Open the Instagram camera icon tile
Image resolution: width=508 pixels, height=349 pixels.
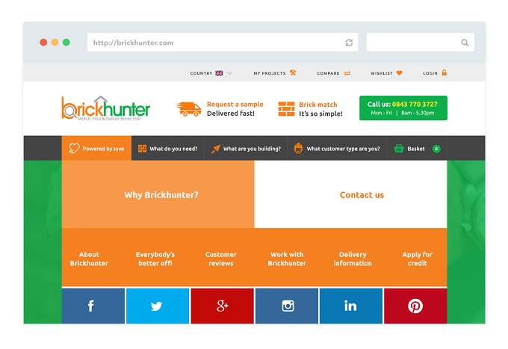pos(287,306)
